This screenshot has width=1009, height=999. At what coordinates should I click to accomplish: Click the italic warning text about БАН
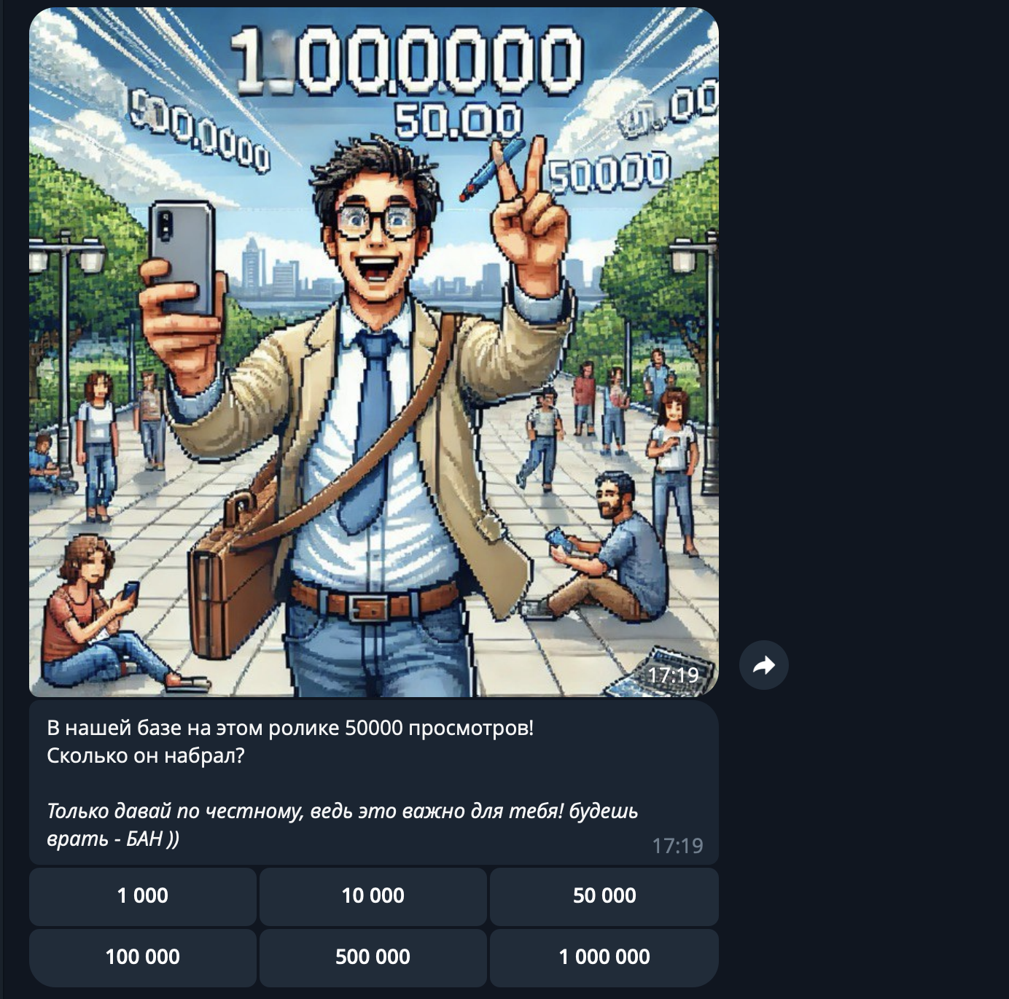point(342,825)
